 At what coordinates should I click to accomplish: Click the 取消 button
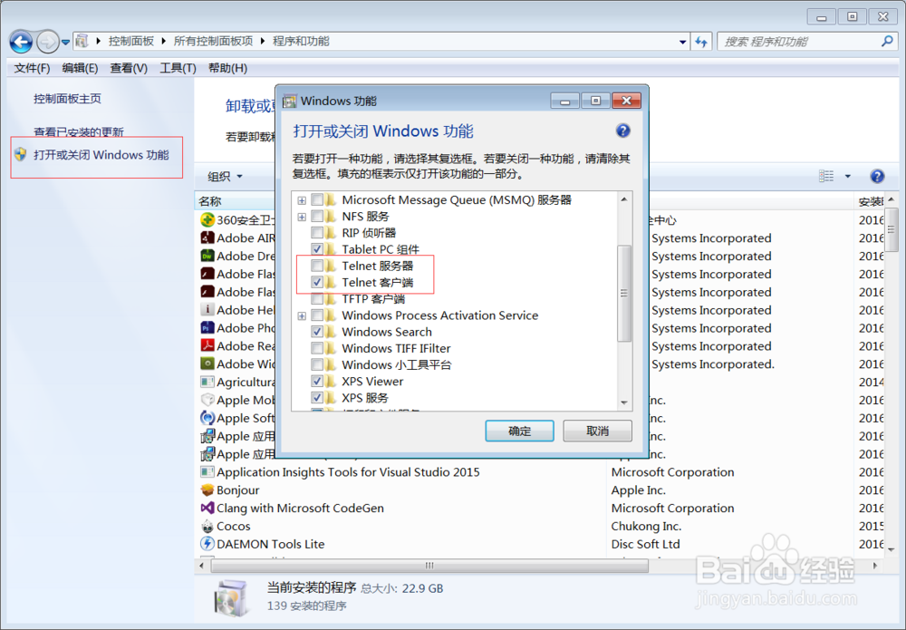tap(597, 431)
